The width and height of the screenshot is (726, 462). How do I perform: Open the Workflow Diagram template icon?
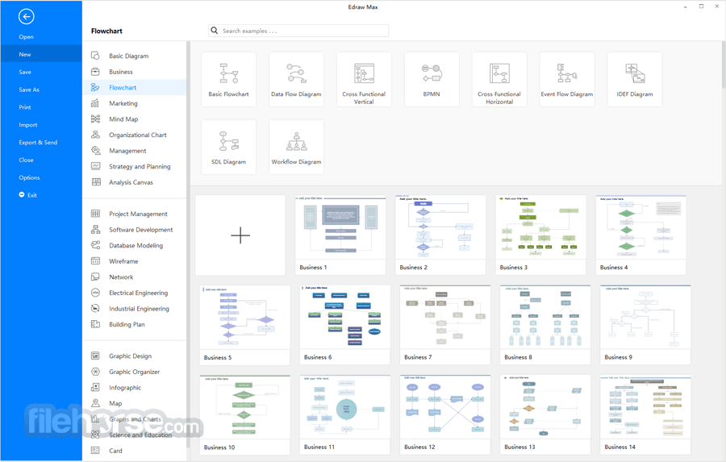(296, 141)
